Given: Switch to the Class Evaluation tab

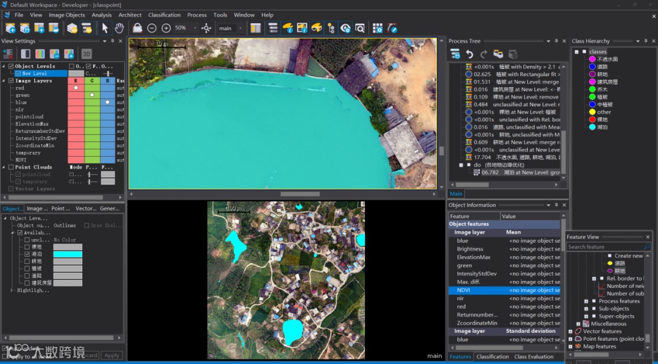Looking at the screenshot, I should click(534, 357).
